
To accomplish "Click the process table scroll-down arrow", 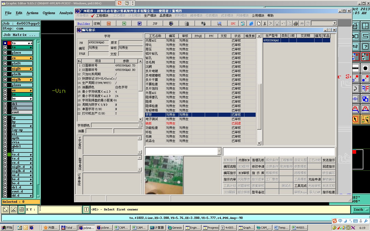I will pos(259,143).
